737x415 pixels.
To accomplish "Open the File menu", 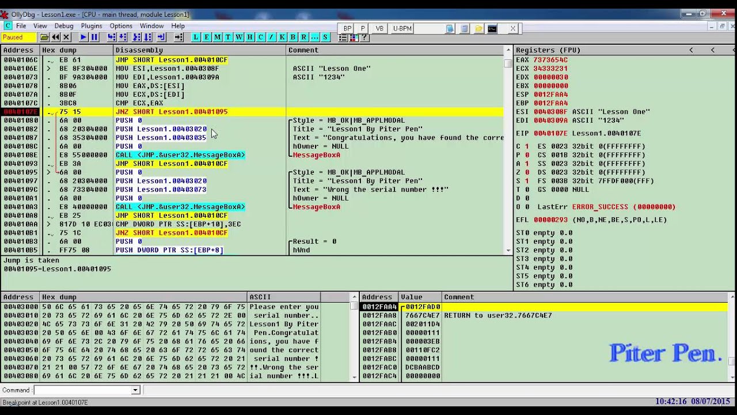I will tap(21, 26).
